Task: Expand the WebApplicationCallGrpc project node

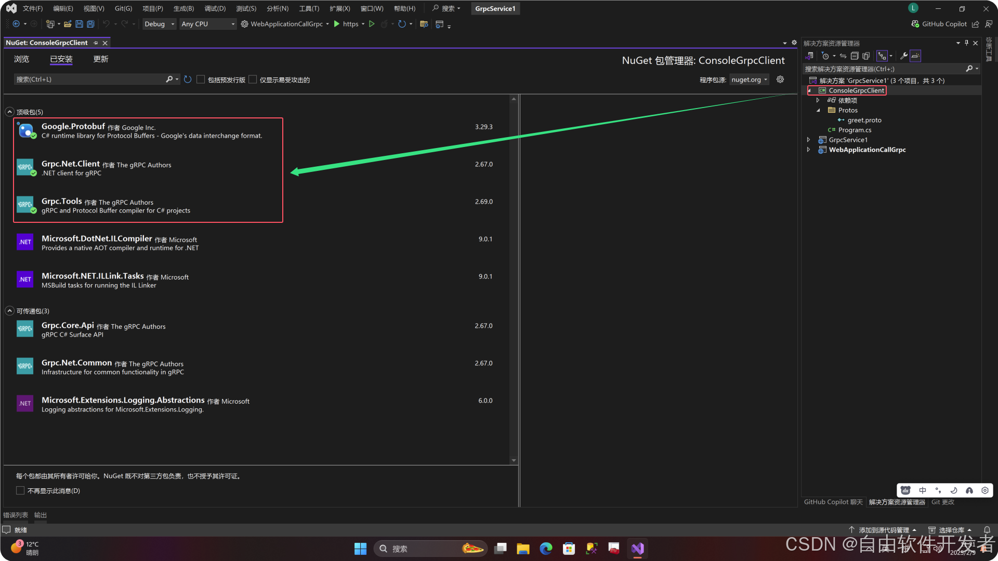Action: coord(808,150)
